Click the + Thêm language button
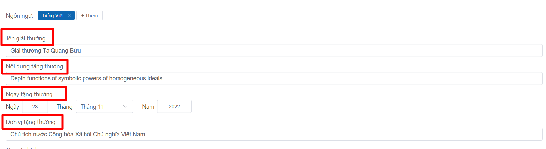This screenshot has width=546, height=149. 89,16
